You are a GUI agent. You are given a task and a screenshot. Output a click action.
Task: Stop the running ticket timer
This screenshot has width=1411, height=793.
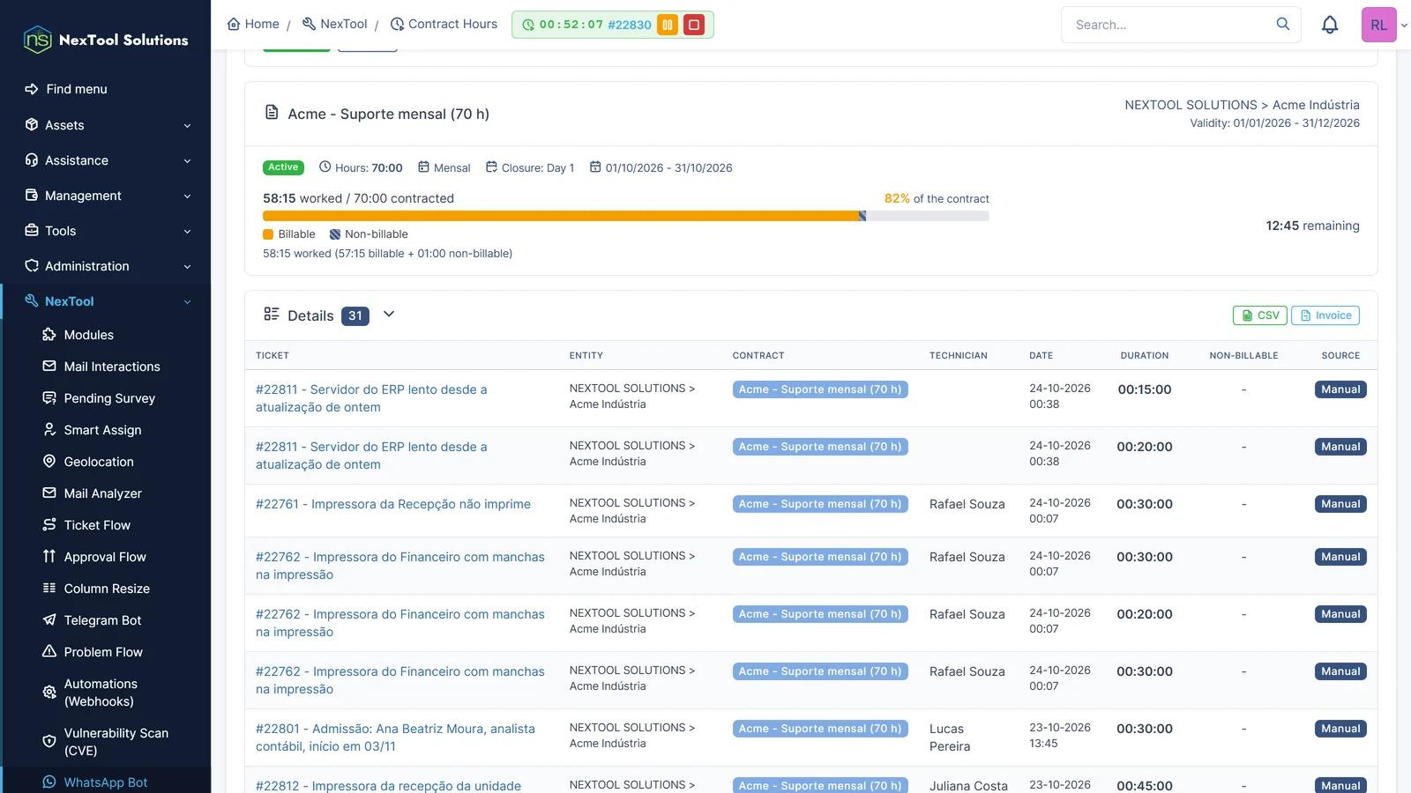point(694,25)
